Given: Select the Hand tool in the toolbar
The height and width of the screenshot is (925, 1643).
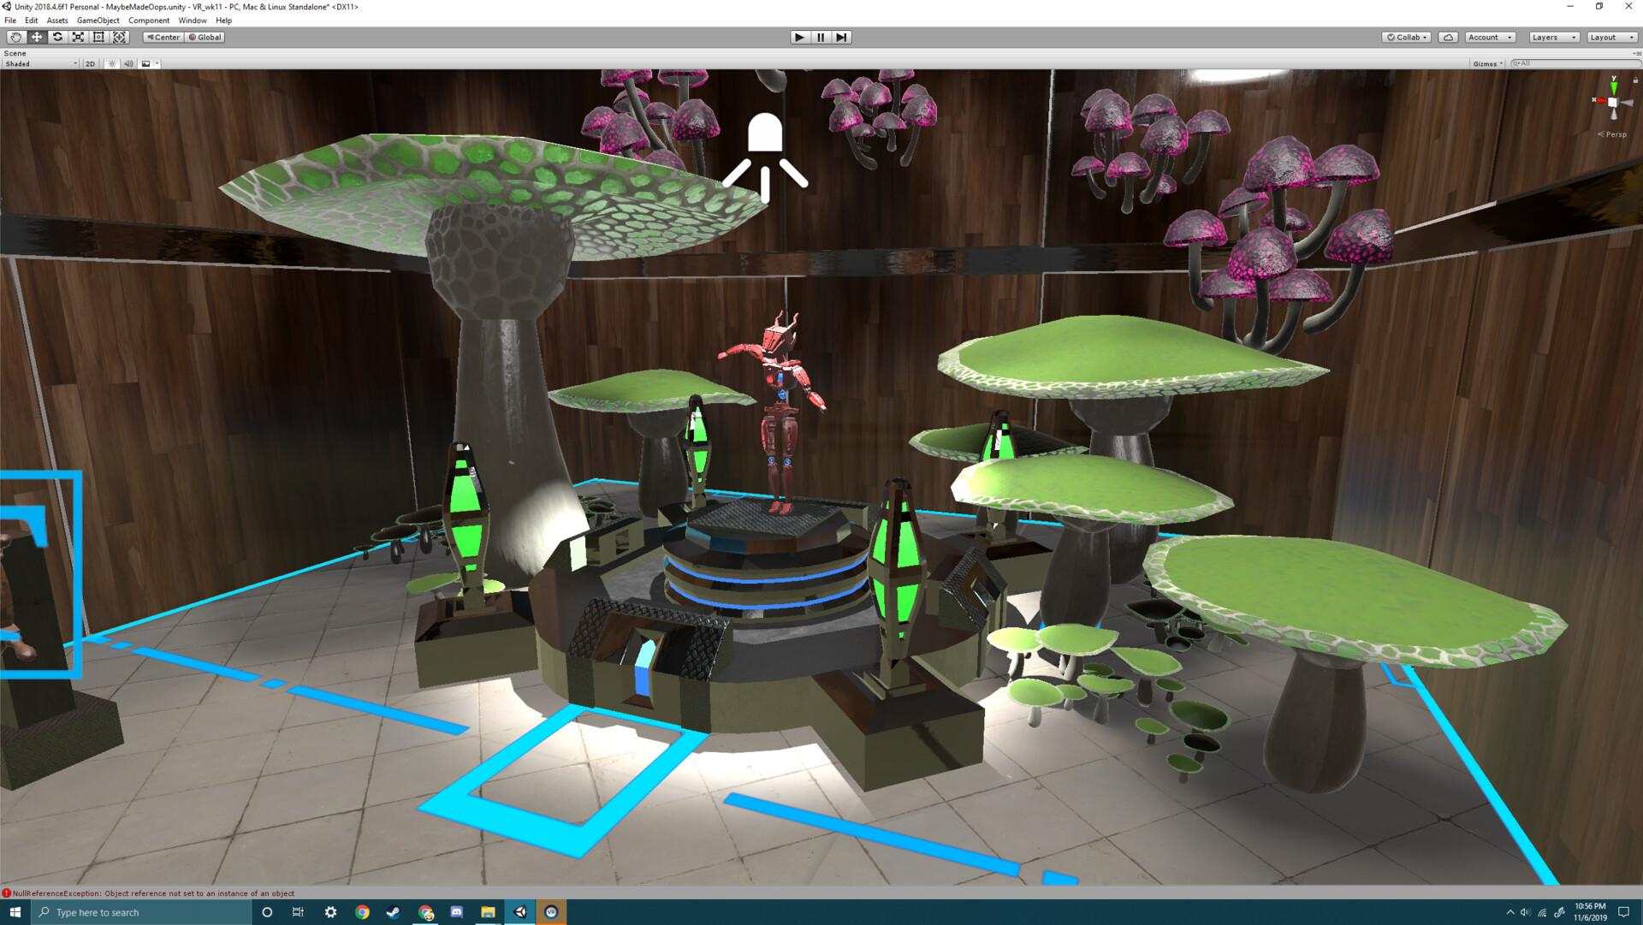Looking at the screenshot, I should (15, 37).
